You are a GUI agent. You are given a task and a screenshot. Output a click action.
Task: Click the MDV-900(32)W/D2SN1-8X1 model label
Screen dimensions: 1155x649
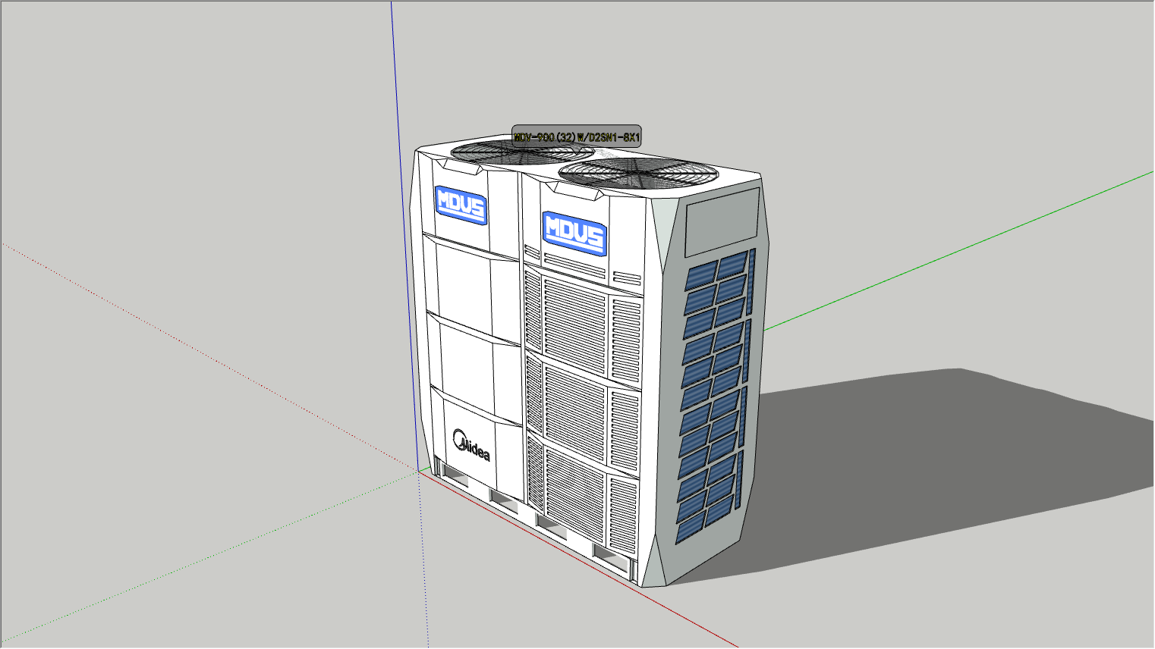pos(577,136)
